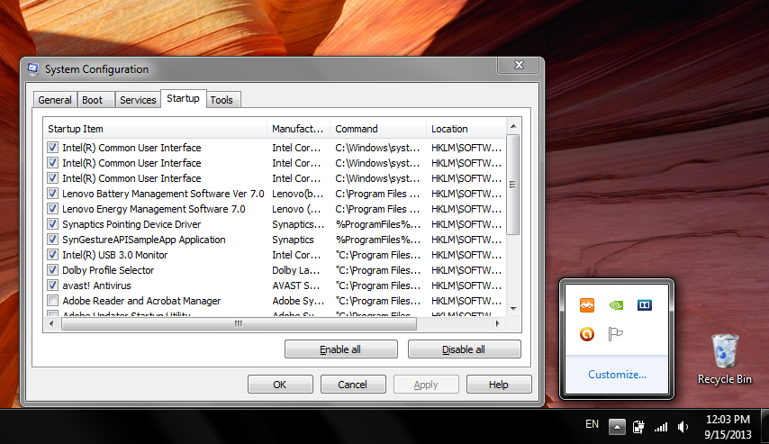Click the horizontal scrollbar thumb
The width and height of the screenshot is (769, 444).
239,324
